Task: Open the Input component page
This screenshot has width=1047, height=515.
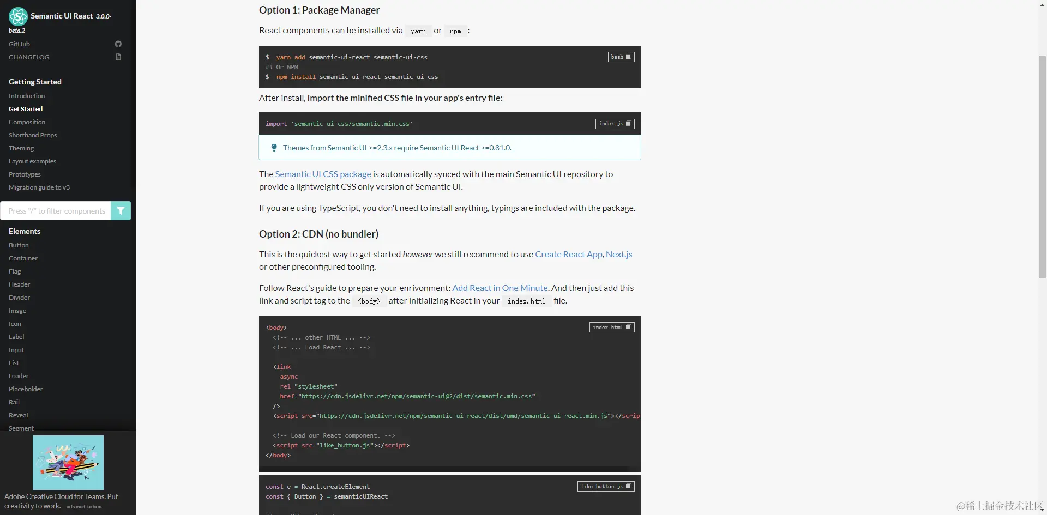Action: point(16,350)
